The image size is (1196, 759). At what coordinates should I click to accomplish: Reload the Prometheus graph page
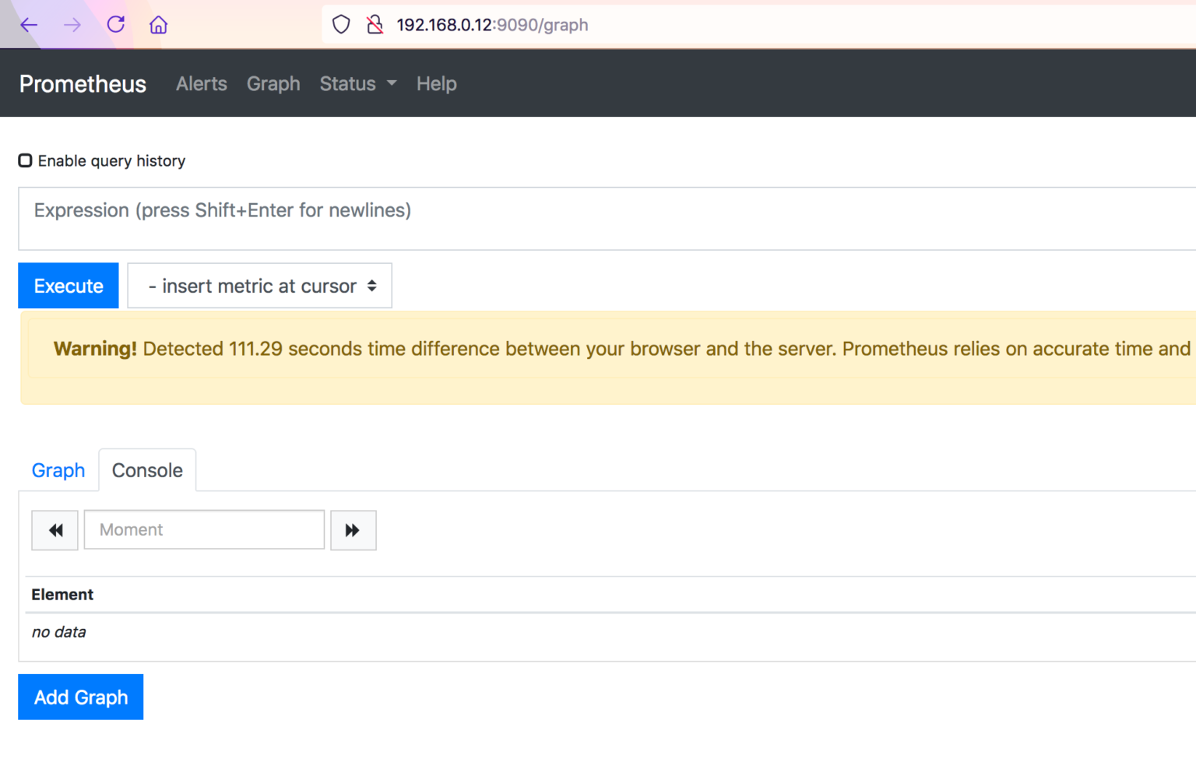tap(115, 24)
